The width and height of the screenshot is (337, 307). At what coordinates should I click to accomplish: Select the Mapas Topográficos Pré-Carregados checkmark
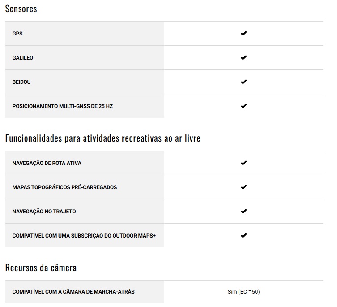point(243,187)
